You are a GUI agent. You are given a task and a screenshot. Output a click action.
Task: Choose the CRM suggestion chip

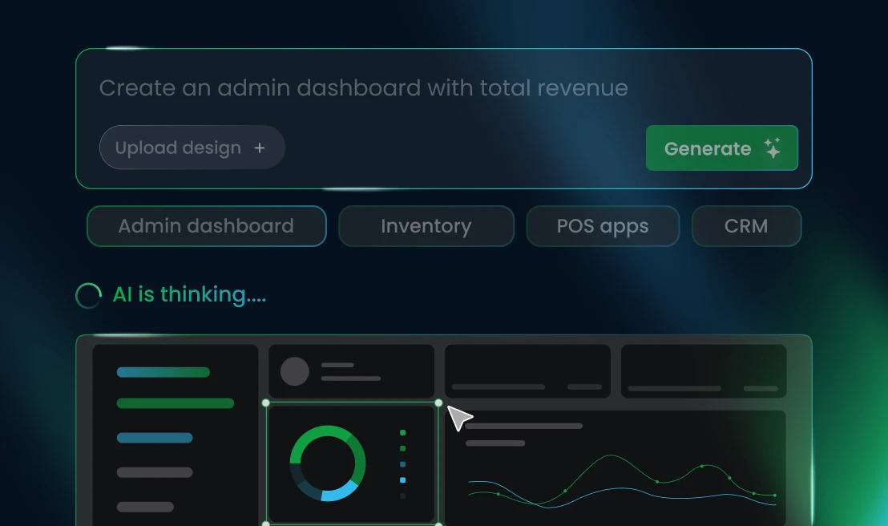[746, 226]
